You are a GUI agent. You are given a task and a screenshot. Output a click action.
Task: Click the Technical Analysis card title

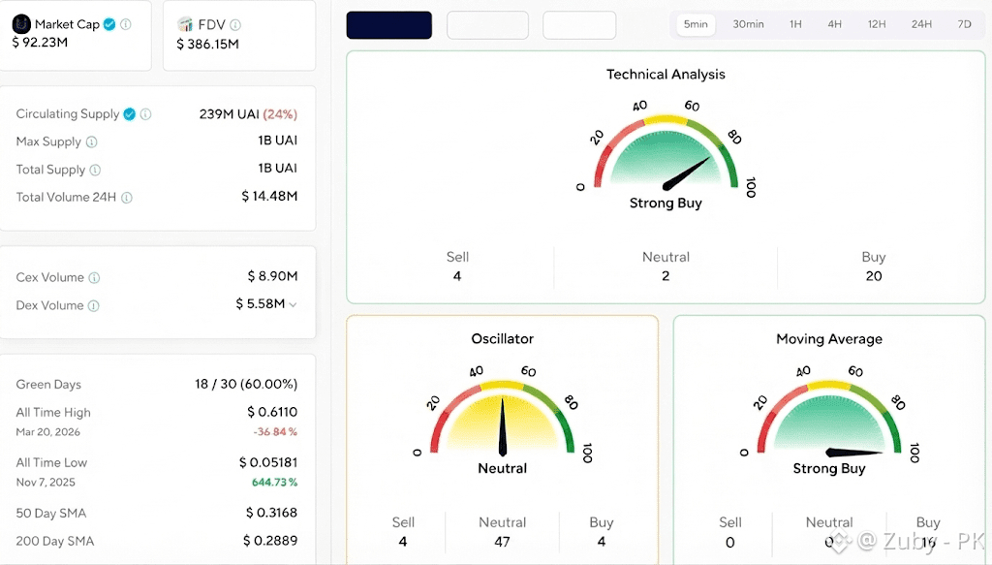click(x=666, y=74)
